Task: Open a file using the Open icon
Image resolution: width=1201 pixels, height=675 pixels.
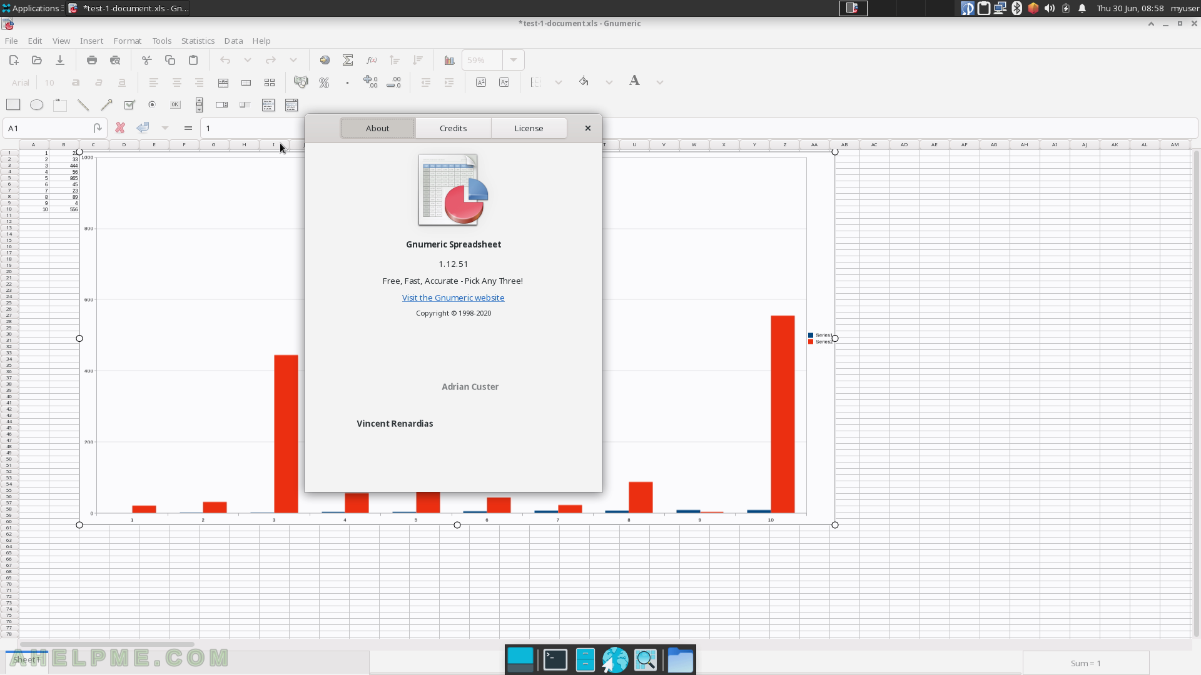Action: [37, 60]
